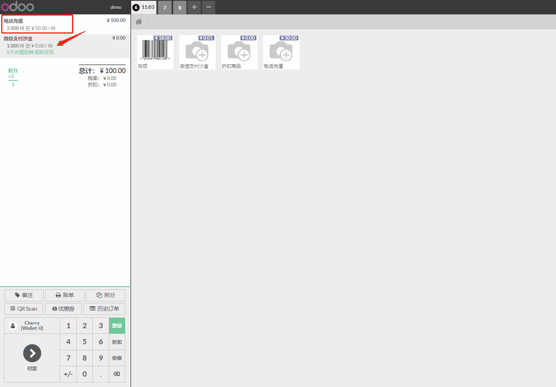Switch to order tab 8

(x=180, y=8)
